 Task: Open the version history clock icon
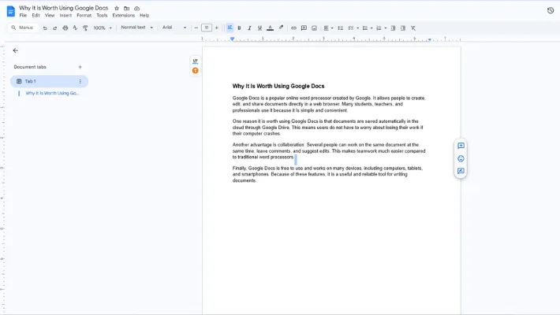551,10
